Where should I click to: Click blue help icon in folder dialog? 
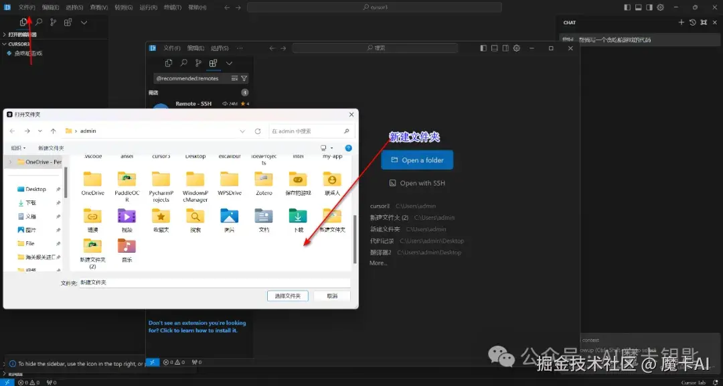pyautogui.click(x=349, y=147)
